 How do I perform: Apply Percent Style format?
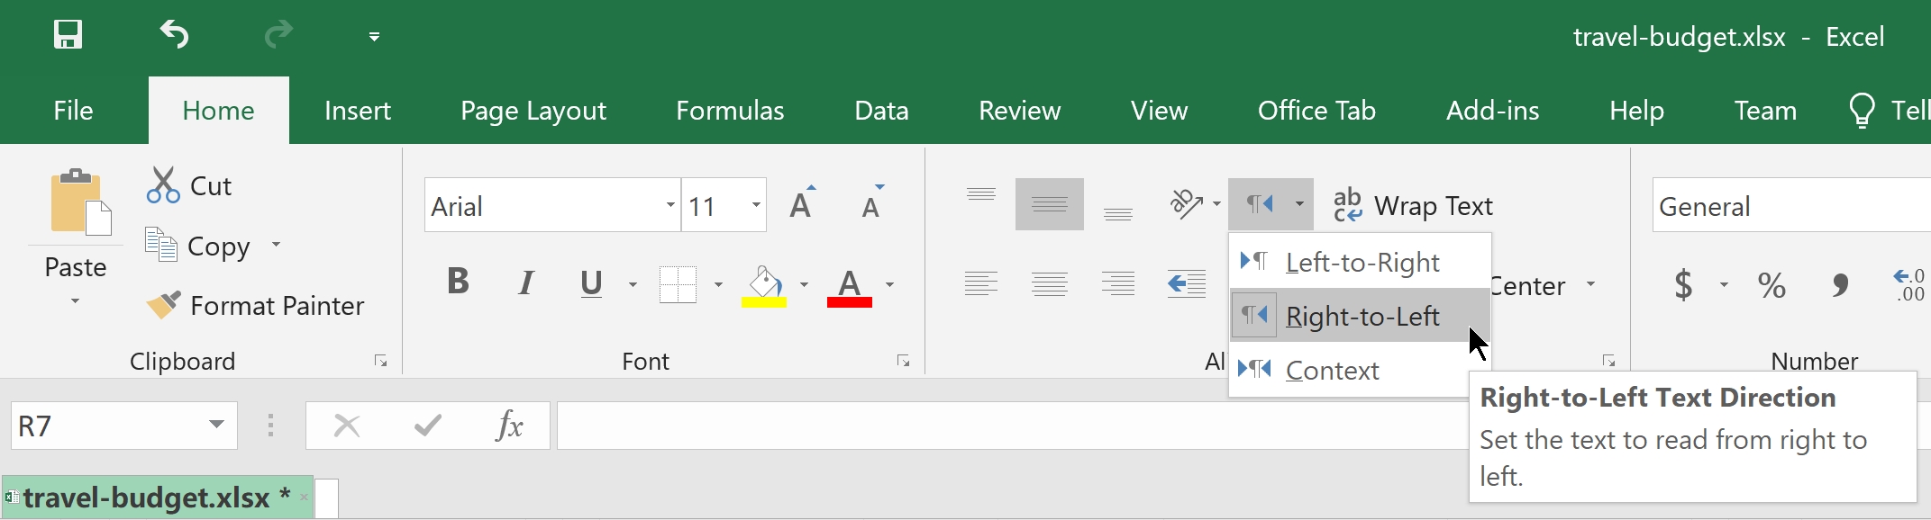tap(1772, 285)
